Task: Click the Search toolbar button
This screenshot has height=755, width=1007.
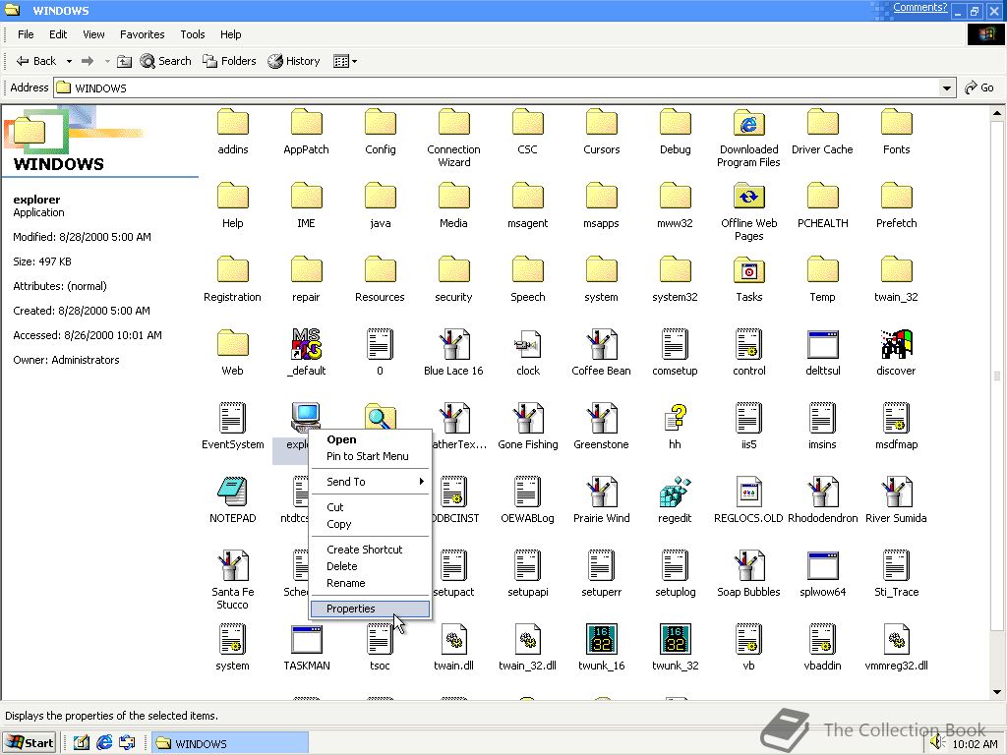Action: pos(165,61)
